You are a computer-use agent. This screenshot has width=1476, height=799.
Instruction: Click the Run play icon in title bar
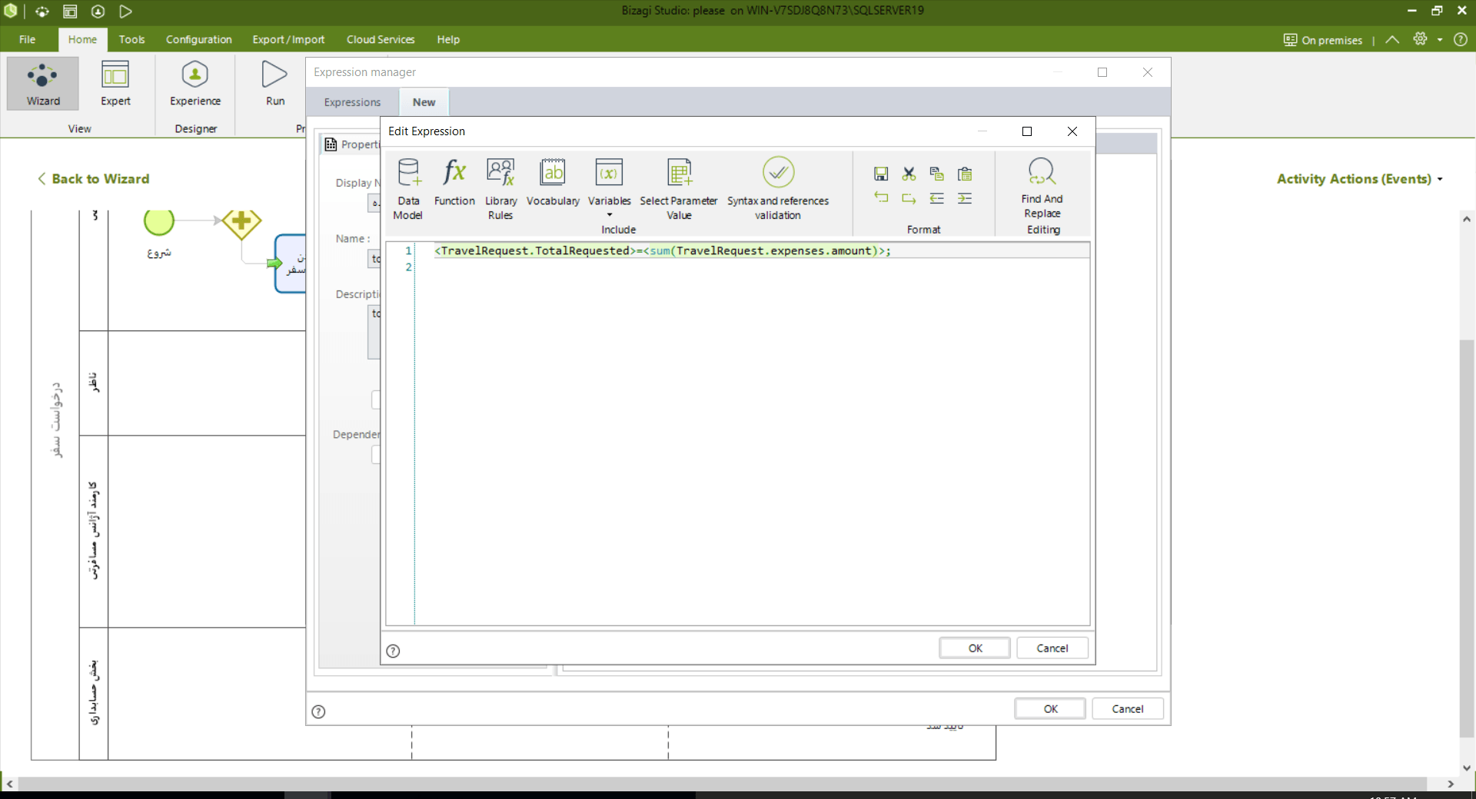125,11
